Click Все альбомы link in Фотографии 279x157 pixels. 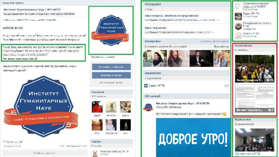(x=221, y=46)
